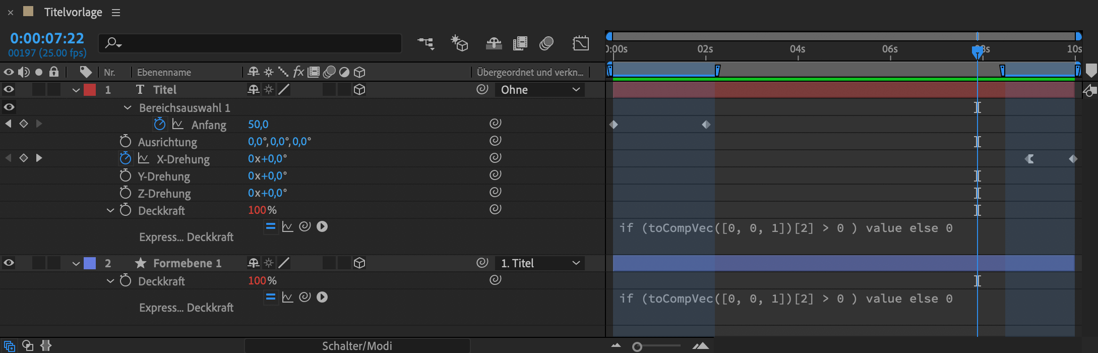Include Anfang in graph editor set
Image resolution: width=1098 pixels, height=353 pixels.
click(x=177, y=124)
